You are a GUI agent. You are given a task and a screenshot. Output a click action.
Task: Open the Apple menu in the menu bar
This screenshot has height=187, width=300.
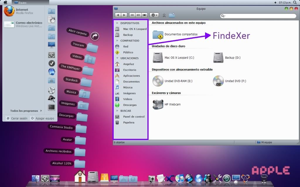(x=6, y=2)
